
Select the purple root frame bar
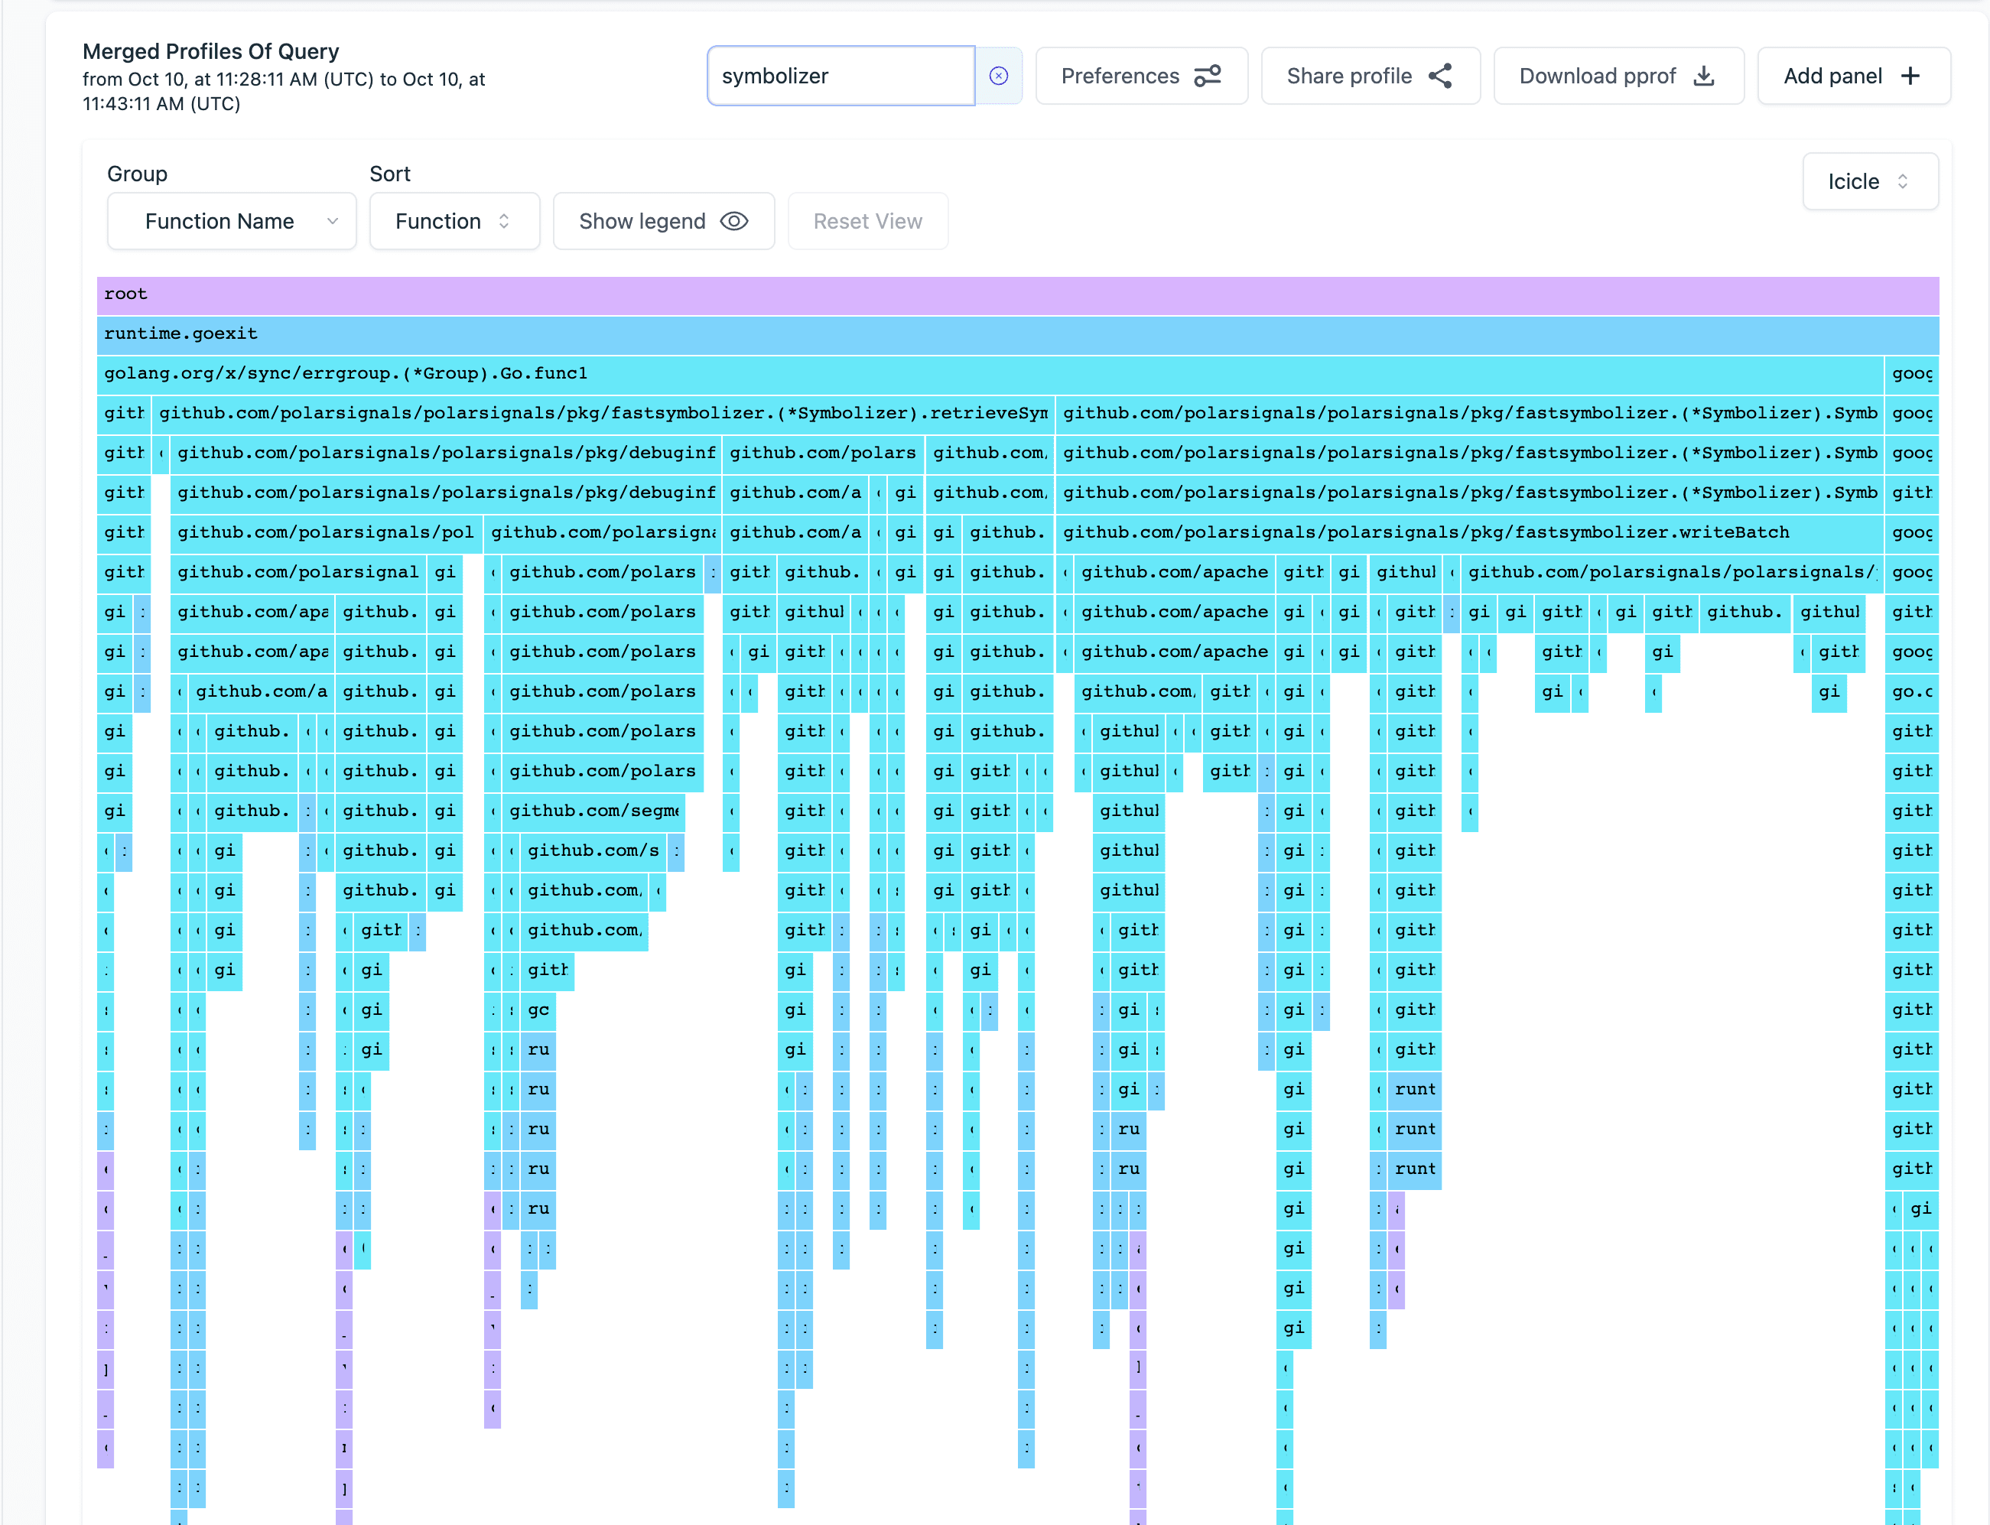coord(1016,294)
